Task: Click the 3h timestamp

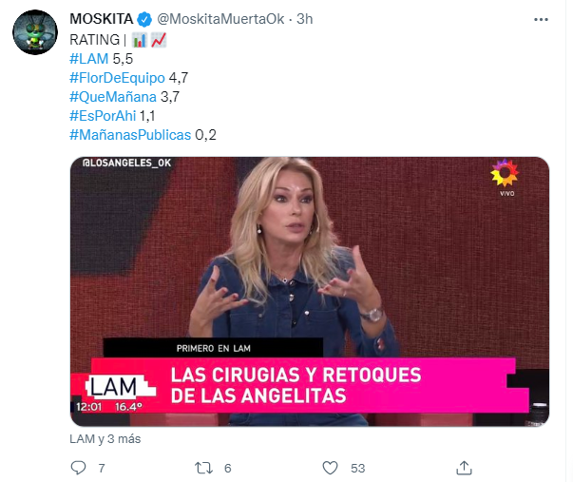Action: [x=304, y=19]
